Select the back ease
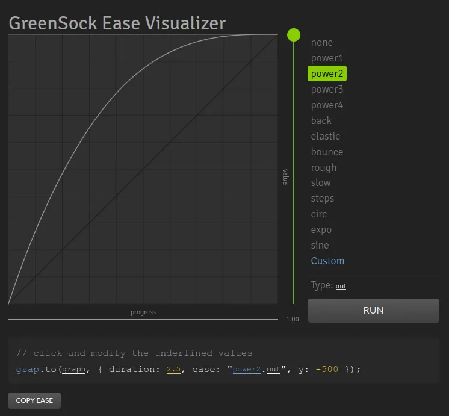 click(321, 120)
